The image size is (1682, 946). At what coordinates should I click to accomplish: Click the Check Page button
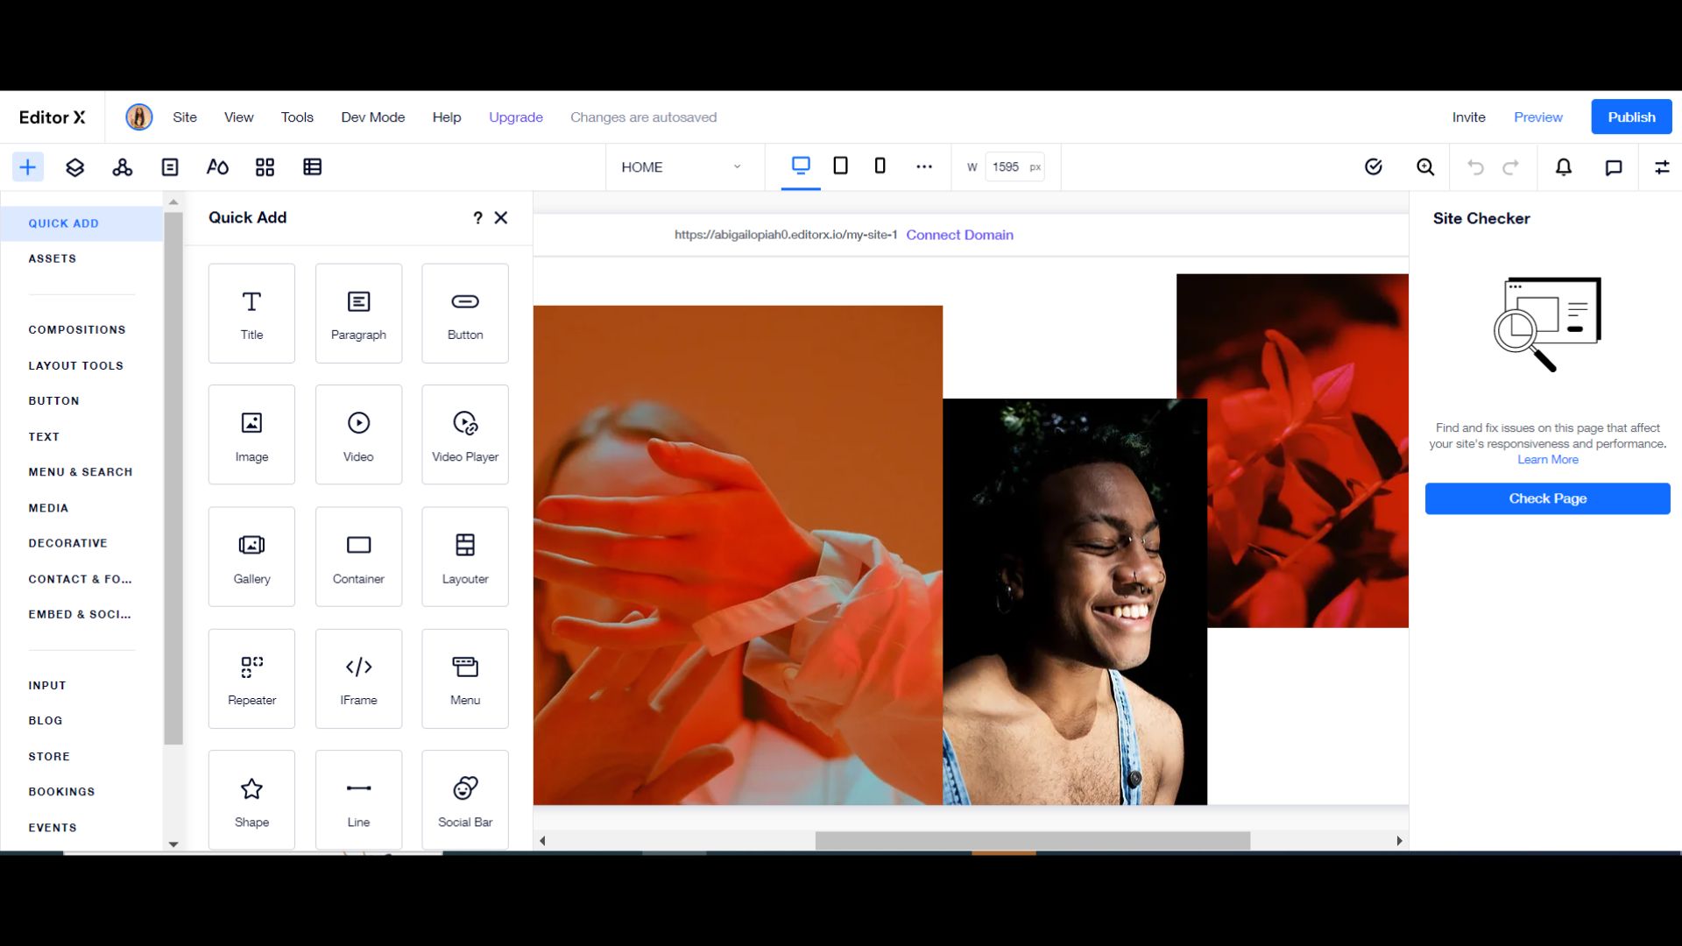click(x=1547, y=498)
